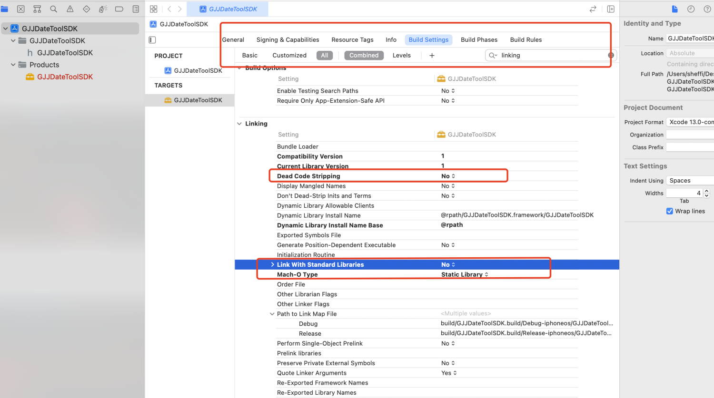Add editor on right icon
This screenshot has height=398, width=714.
tap(611, 9)
